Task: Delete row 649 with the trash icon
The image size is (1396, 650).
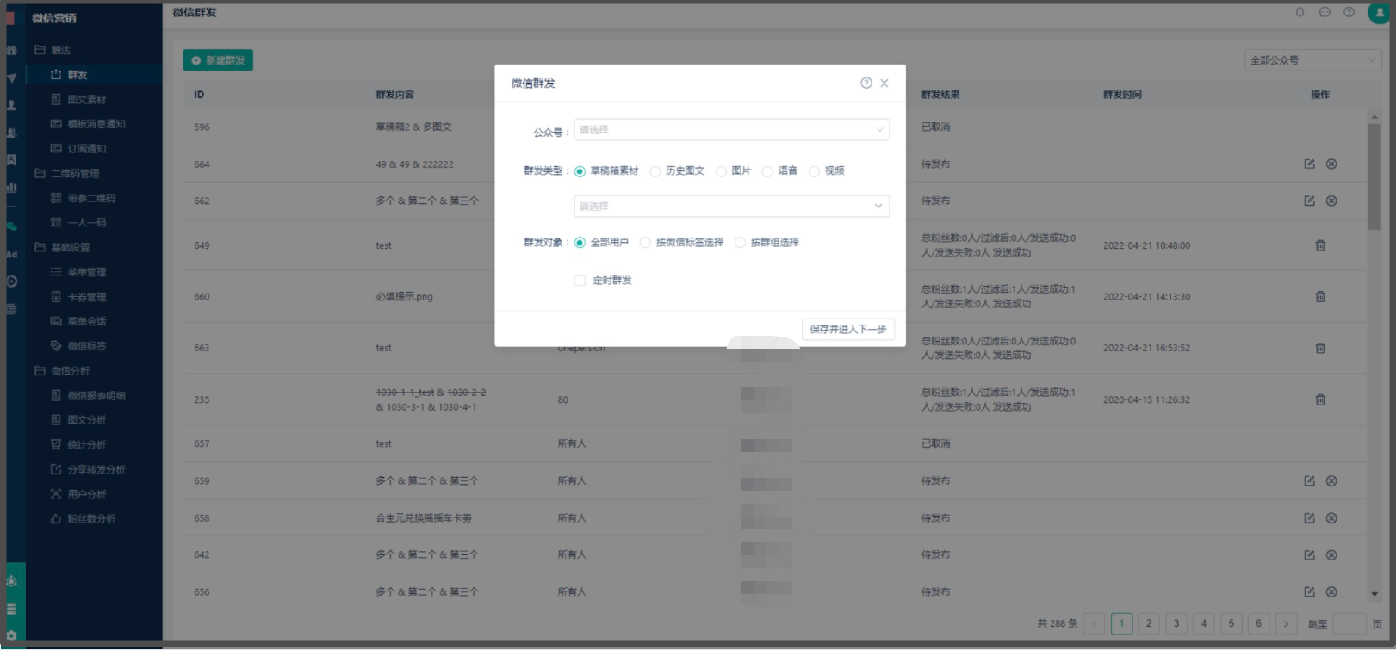Action: [1320, 245]
